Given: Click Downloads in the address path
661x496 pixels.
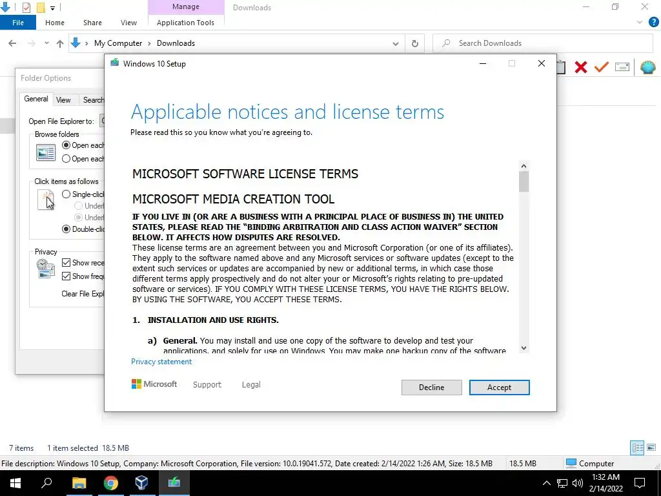Looking at the screenshot, I should point(176,43).
